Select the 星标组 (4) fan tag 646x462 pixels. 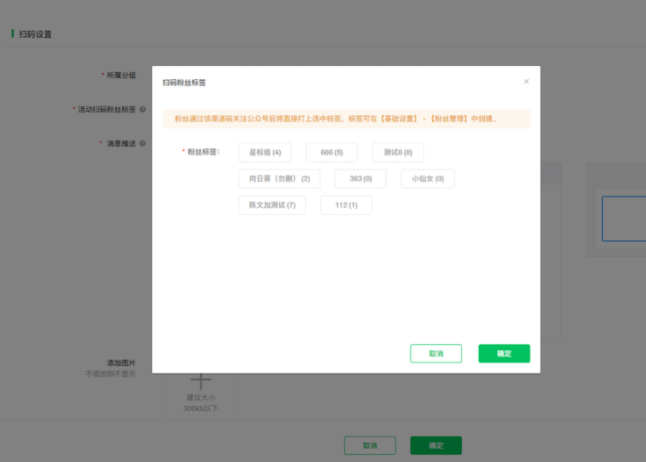pos(264,152)
